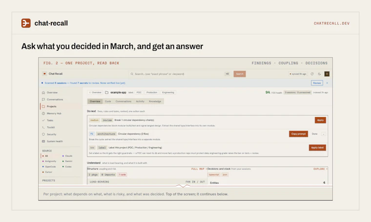
Task: Click the 1 cycle badge
Action: 122,175
